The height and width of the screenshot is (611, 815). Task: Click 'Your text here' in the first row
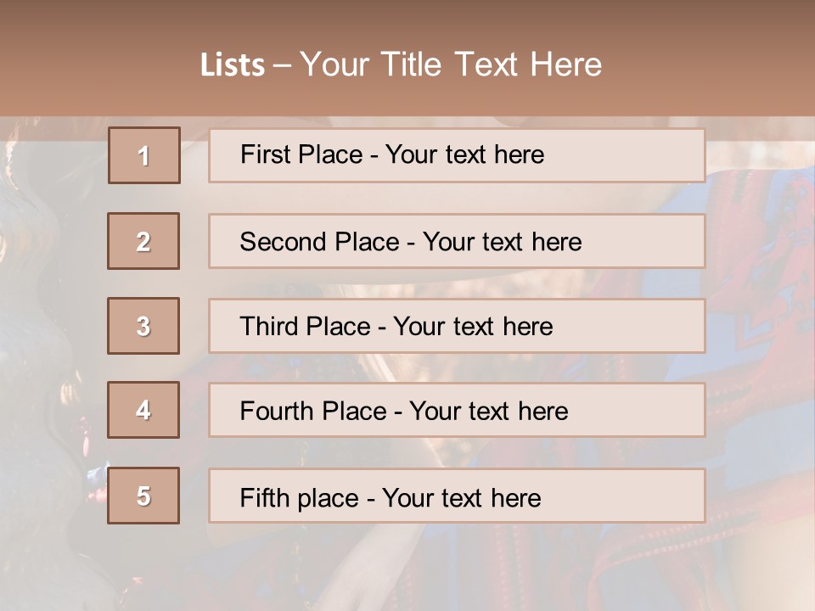click(464, 154)
